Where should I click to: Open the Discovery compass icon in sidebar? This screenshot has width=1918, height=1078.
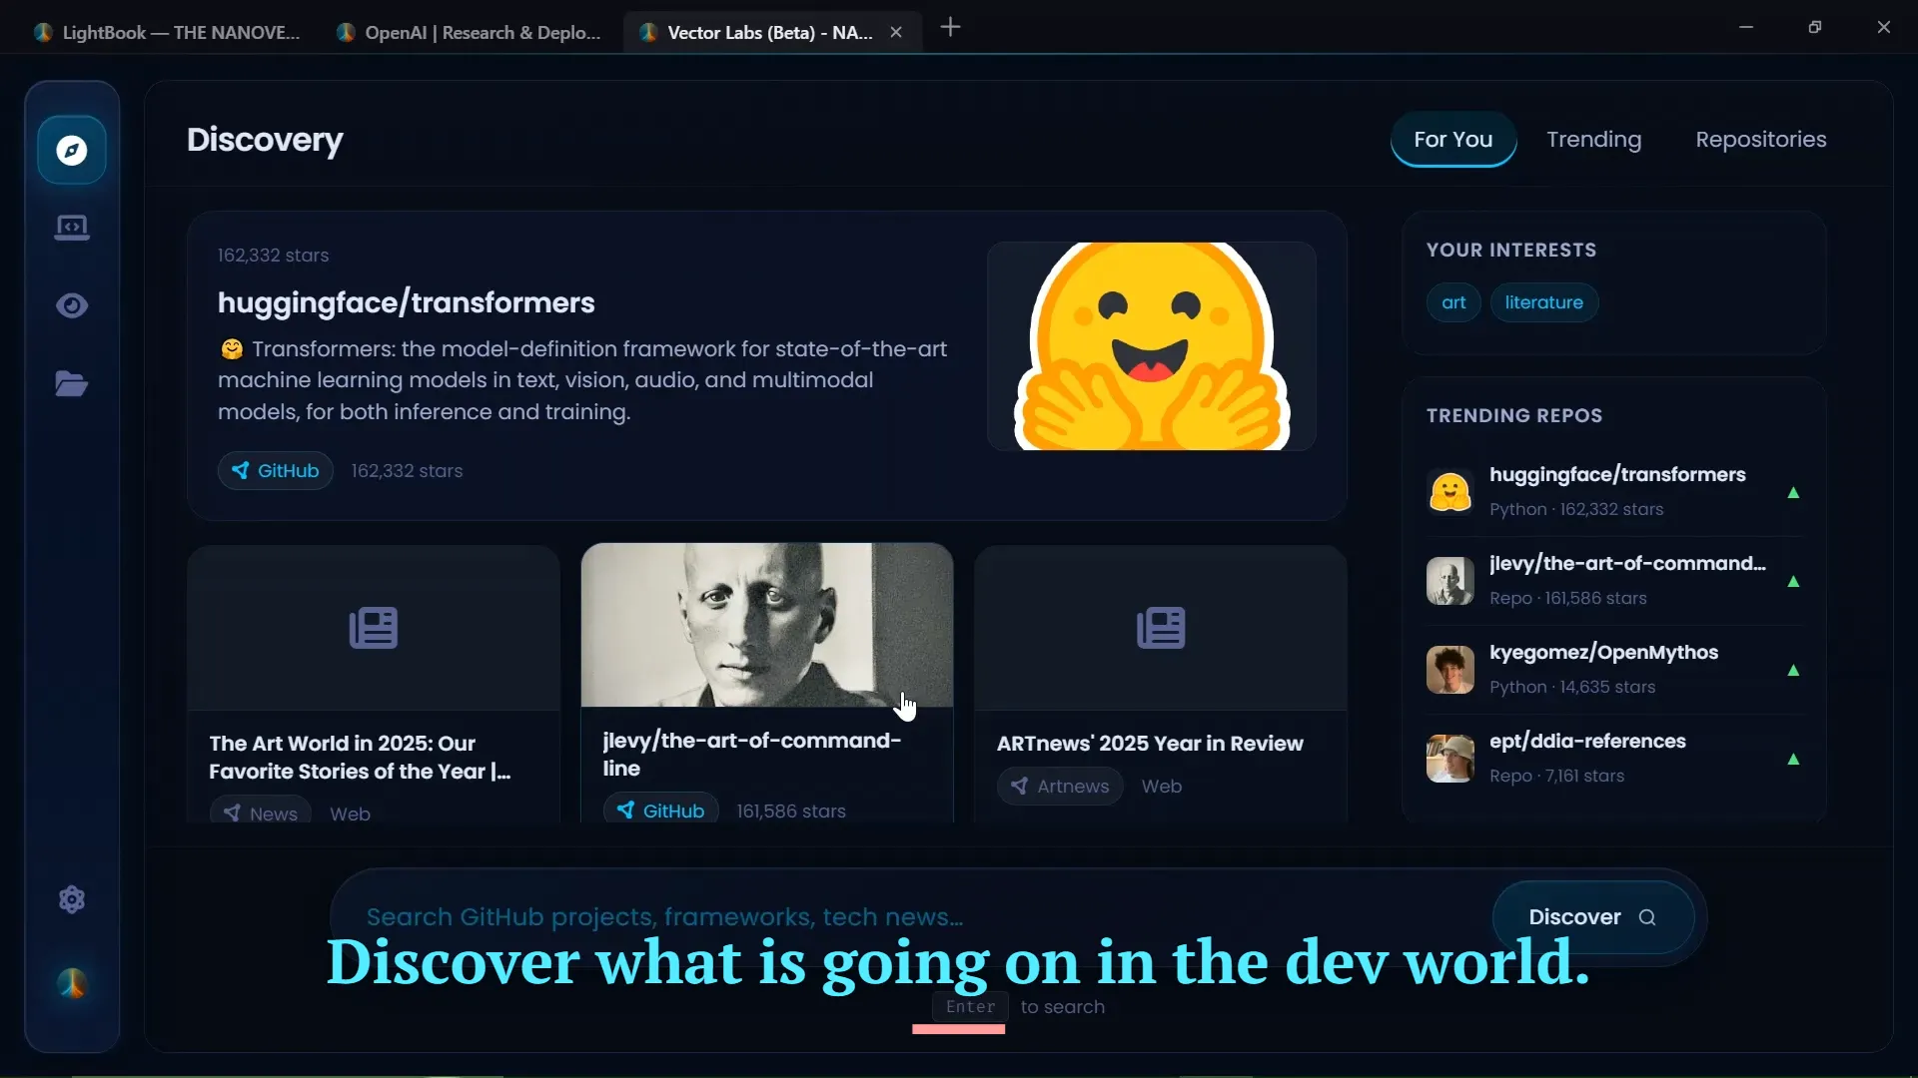pos(72,151)
